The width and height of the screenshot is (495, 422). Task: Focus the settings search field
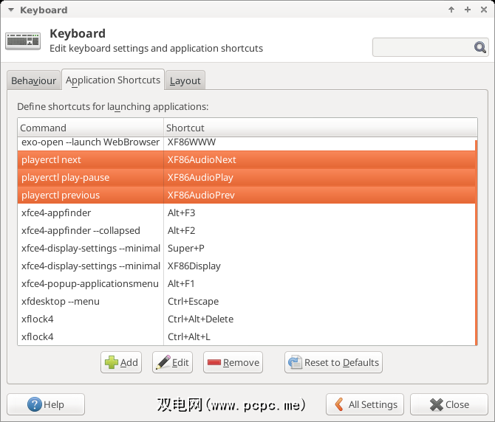pos(423,48)
